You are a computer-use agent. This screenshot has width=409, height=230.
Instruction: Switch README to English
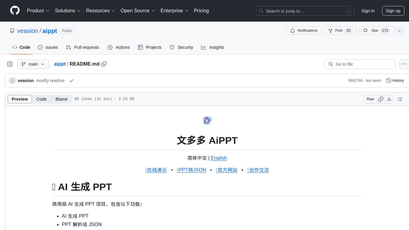click(x=219, y=158)
